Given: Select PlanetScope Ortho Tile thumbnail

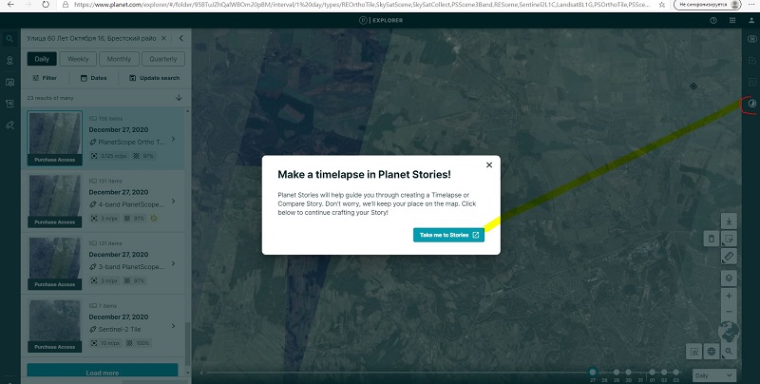Looking at the screenshot, I should coord(55,138).
